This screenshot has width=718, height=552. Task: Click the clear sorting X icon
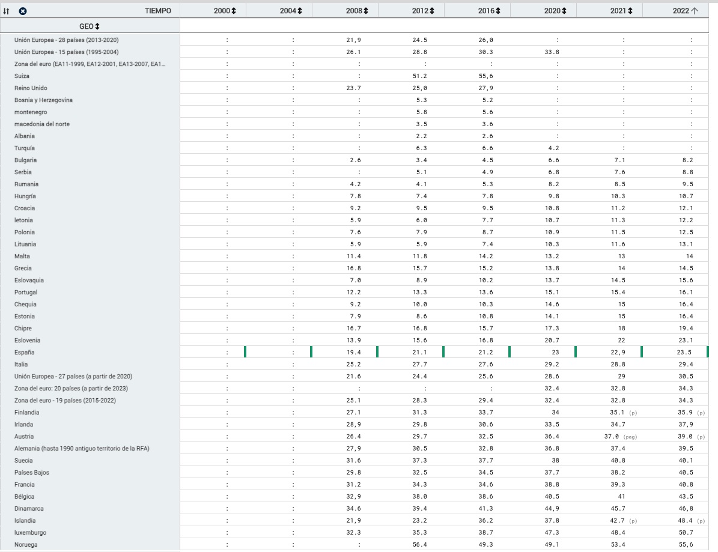point(22,11)
